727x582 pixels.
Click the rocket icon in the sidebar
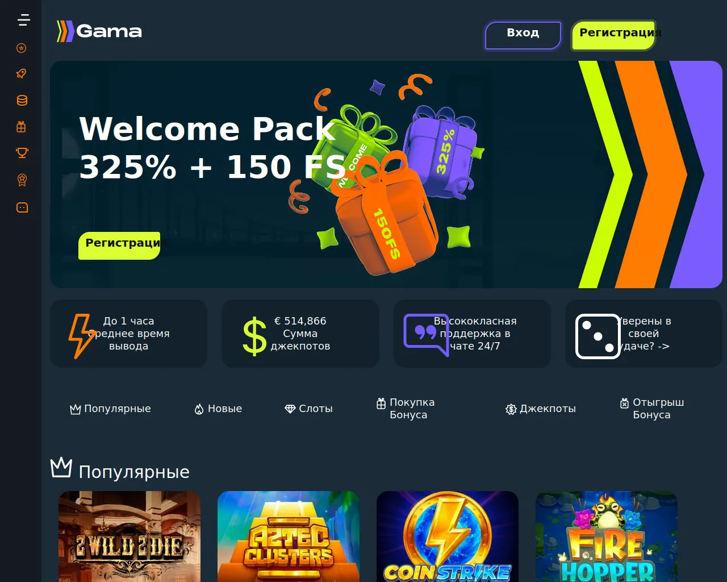[x=22, y=73]
